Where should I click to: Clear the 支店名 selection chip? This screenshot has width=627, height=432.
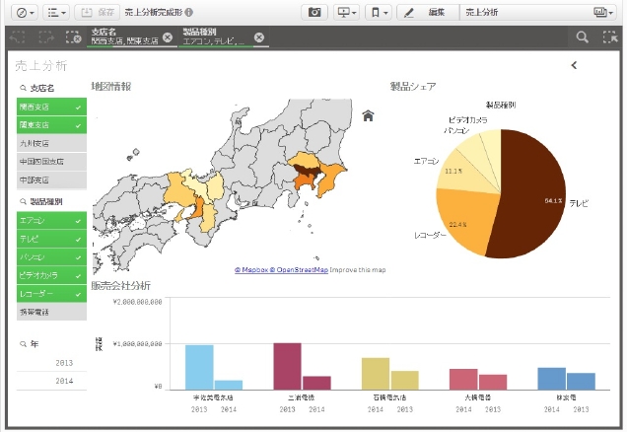coord(167,37)
